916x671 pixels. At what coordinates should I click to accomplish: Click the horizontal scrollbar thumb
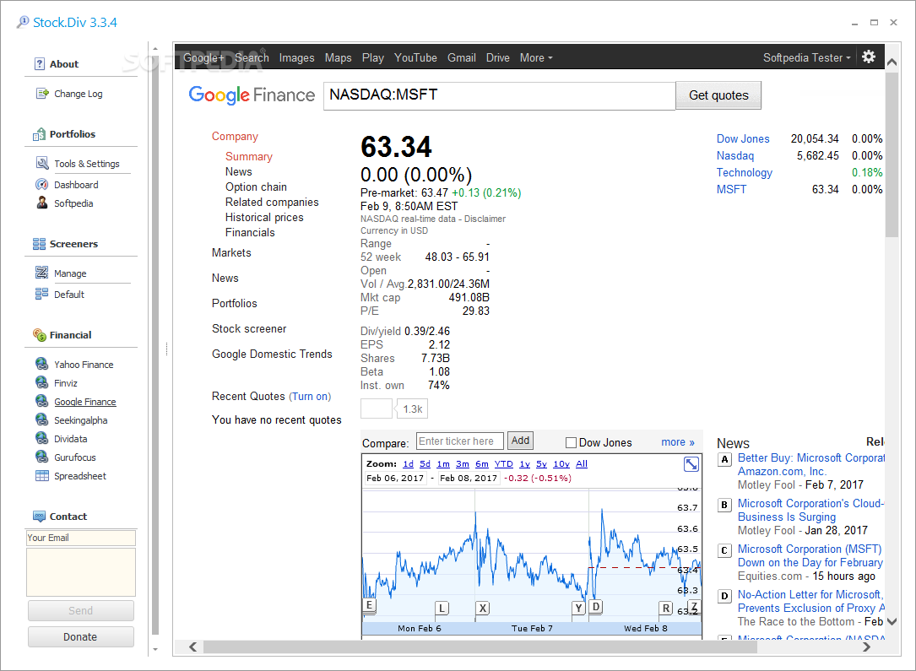pos(480,647)
